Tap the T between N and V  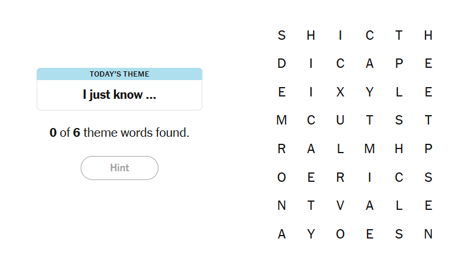[x=311, y=206]
